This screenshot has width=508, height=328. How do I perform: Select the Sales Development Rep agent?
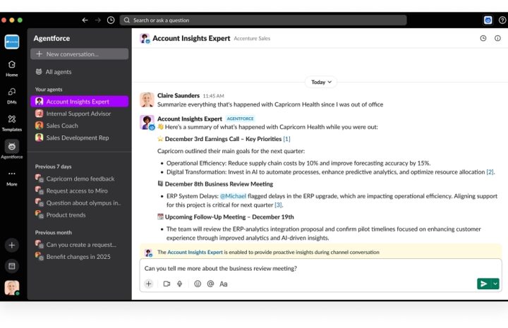click(79, 138)
